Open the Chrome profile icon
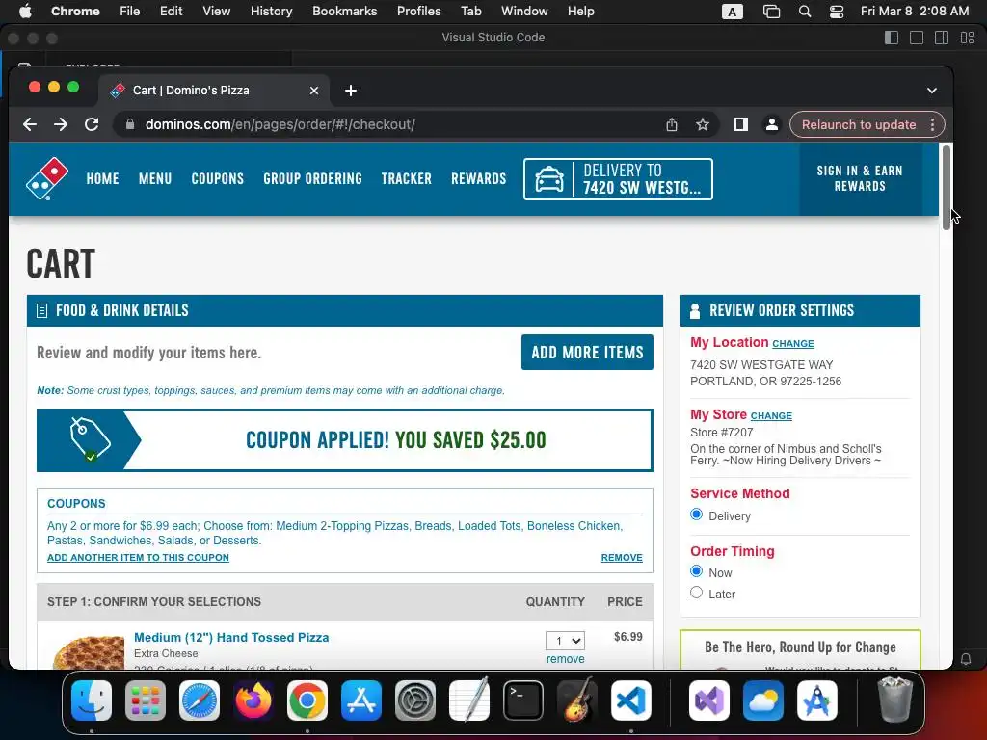This screenshot has height=740, width=987. (772, 124)
